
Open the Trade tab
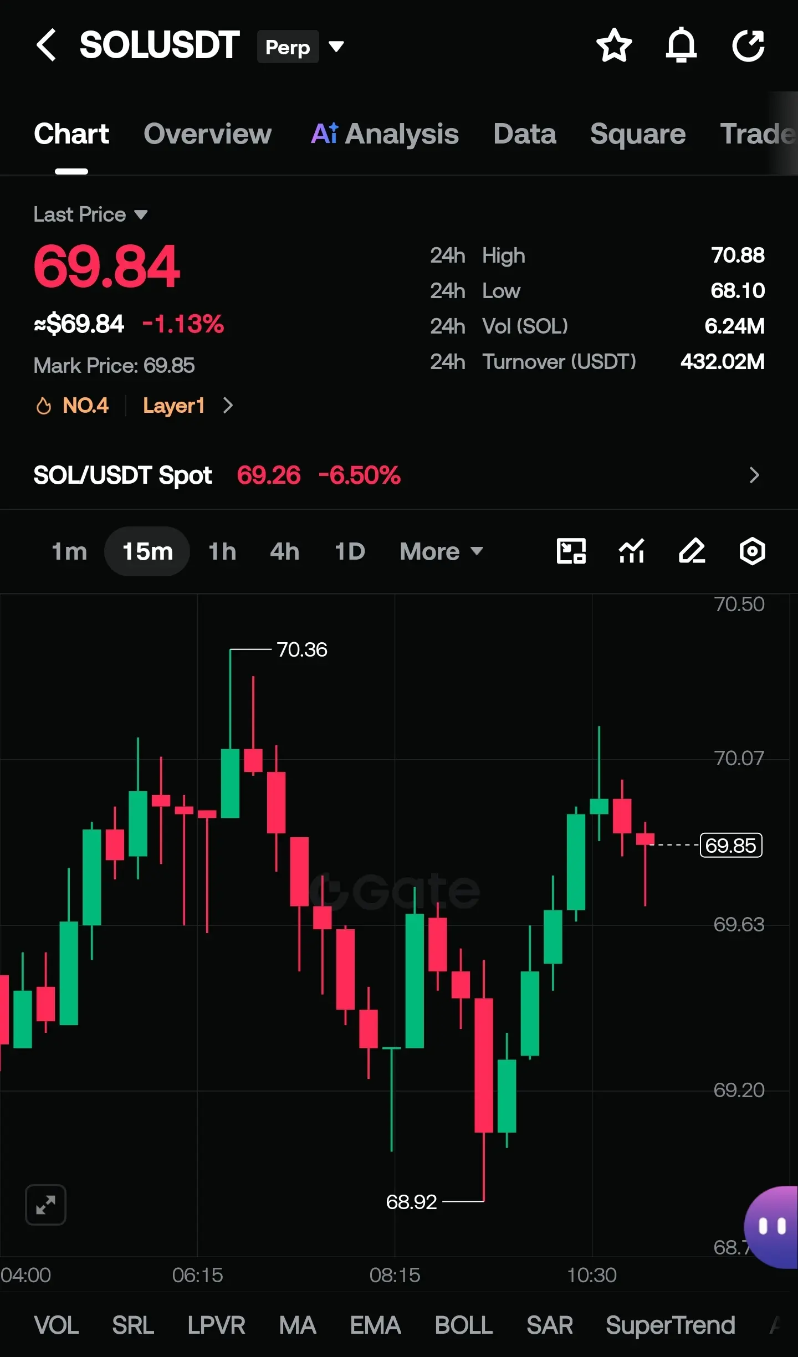point(758,134)
